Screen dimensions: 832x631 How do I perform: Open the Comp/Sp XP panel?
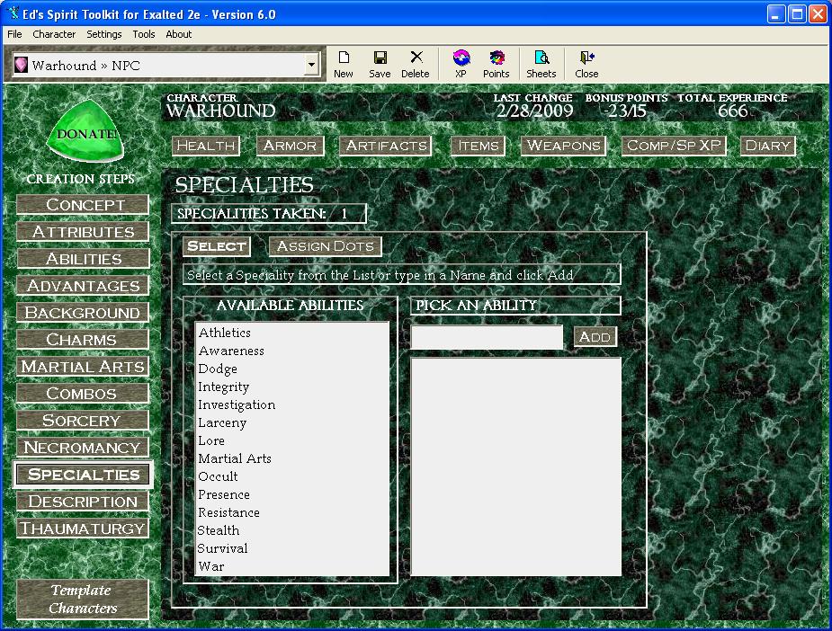tap(674, 146)
